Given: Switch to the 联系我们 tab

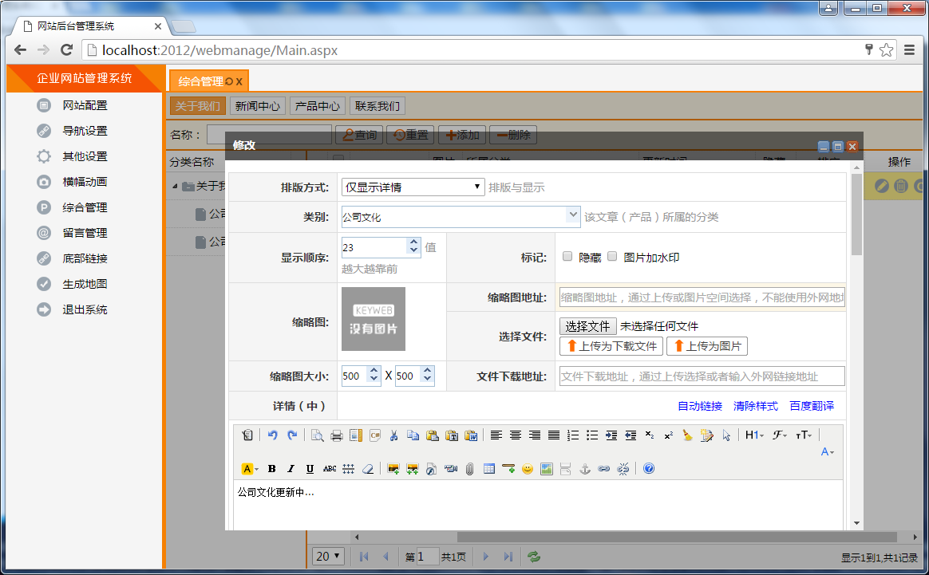Looking at the screenshot, I should [x=378, y=106].
